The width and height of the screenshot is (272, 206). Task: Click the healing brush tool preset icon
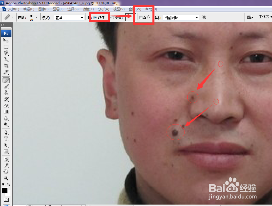click(7, 17)
